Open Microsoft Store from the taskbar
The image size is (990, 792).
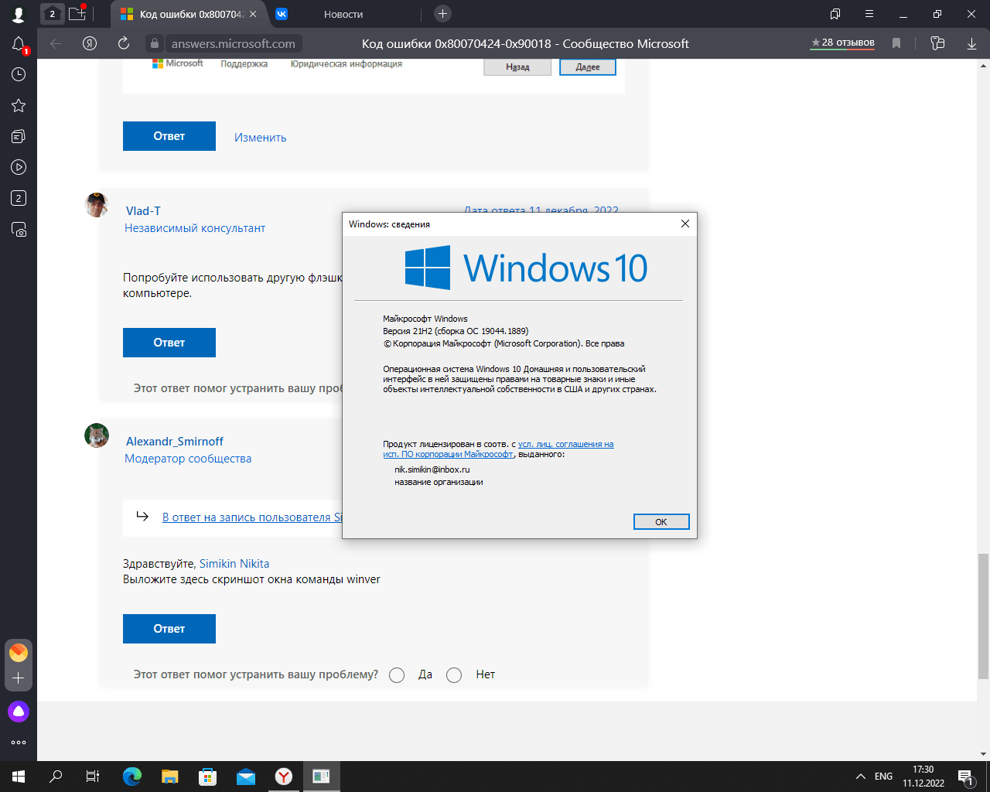pos(207,777)
